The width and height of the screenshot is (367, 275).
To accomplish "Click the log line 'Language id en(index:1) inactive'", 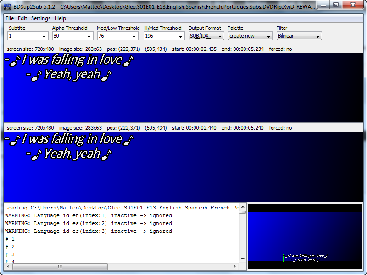I will click(x=89, y=215).
